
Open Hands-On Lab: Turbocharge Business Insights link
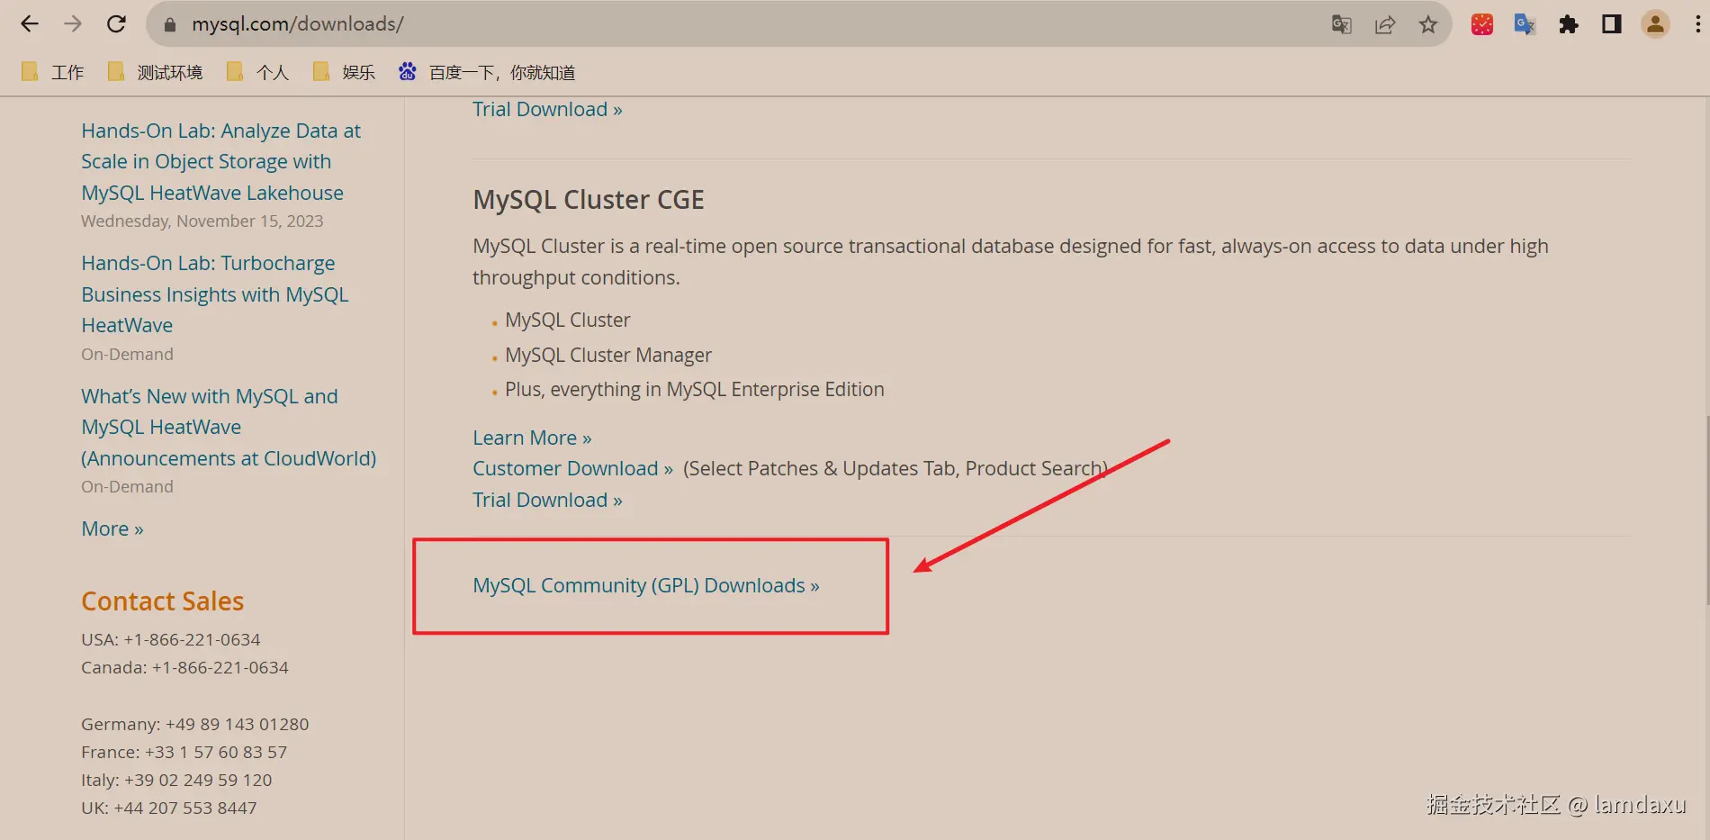pyautogui.click(x=214, y=294)
